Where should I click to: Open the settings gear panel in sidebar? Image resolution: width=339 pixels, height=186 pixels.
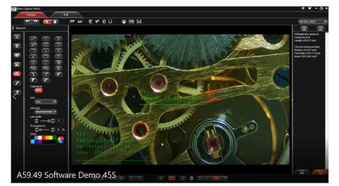pyautogui.click(x=17, y=45)
